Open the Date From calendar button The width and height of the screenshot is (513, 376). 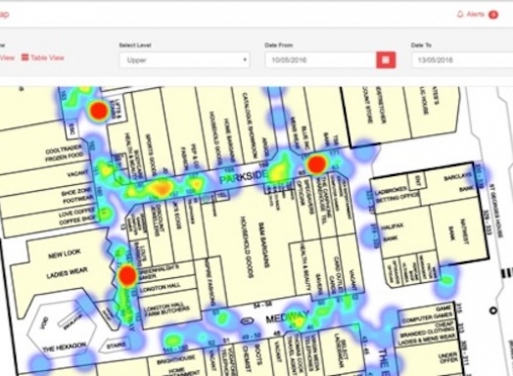(386, 60)
